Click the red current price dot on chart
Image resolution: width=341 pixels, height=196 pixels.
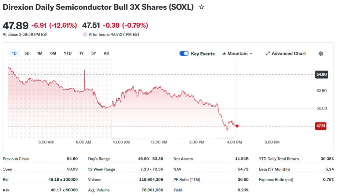(237, 126)
